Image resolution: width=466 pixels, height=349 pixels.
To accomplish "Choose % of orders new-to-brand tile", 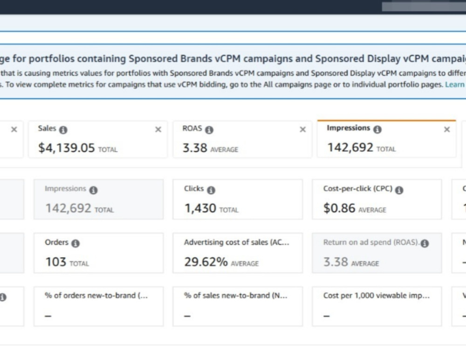I will (99, 306).
